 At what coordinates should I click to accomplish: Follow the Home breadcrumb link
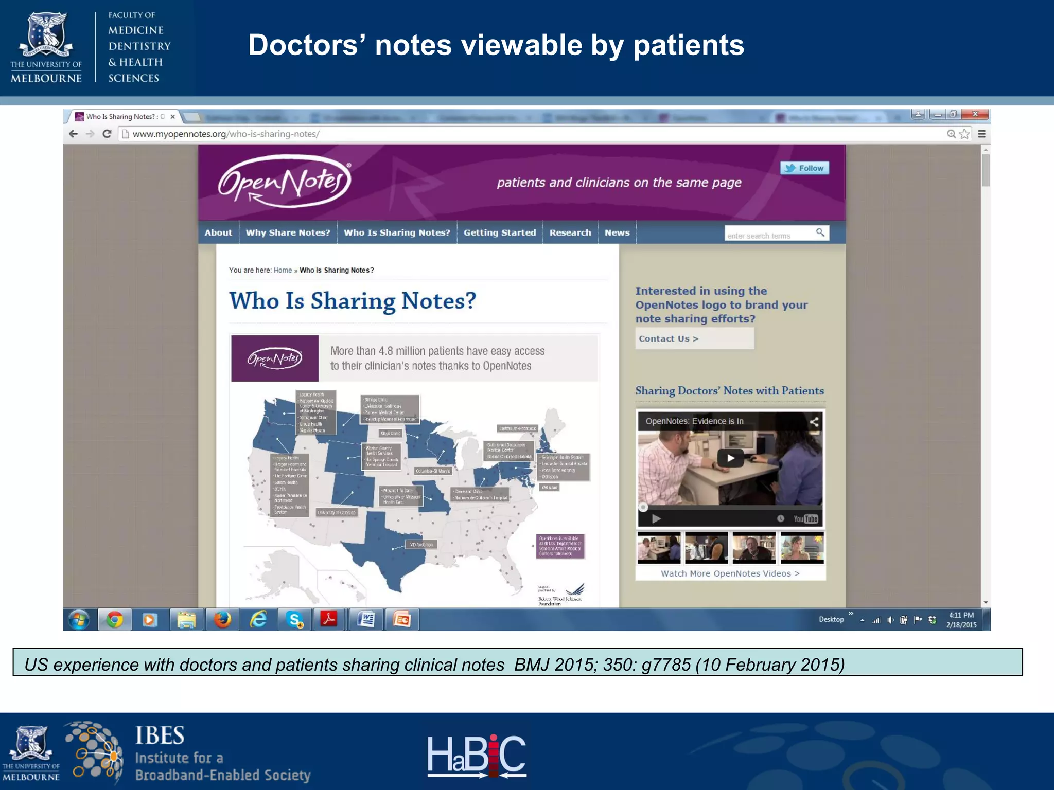coord(283,270)
